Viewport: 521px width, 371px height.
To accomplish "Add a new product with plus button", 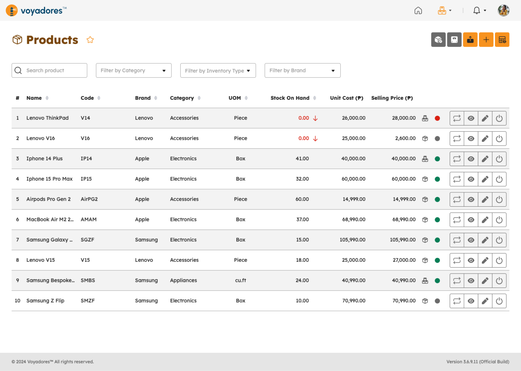I will click(486, 40).
